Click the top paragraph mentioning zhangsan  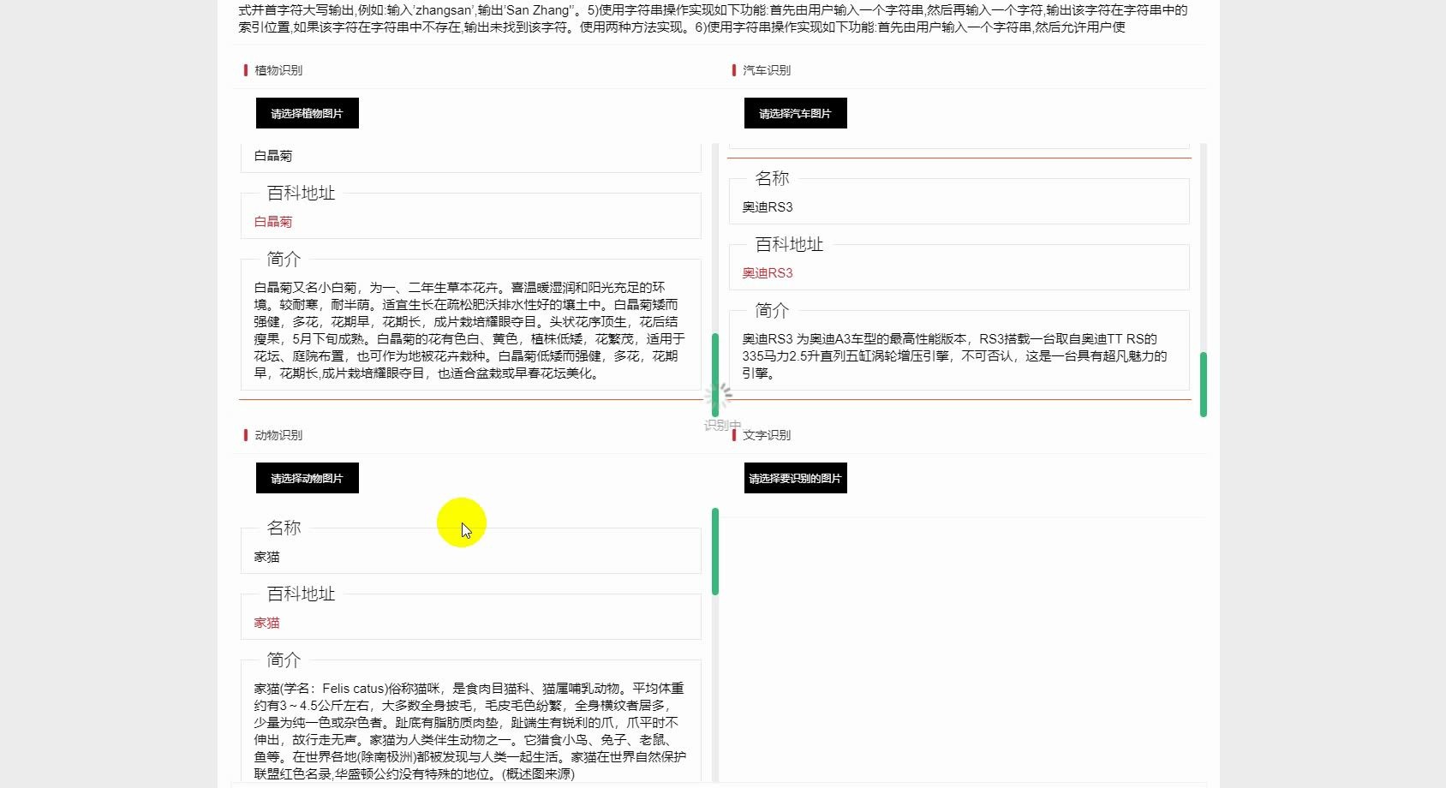714,18
